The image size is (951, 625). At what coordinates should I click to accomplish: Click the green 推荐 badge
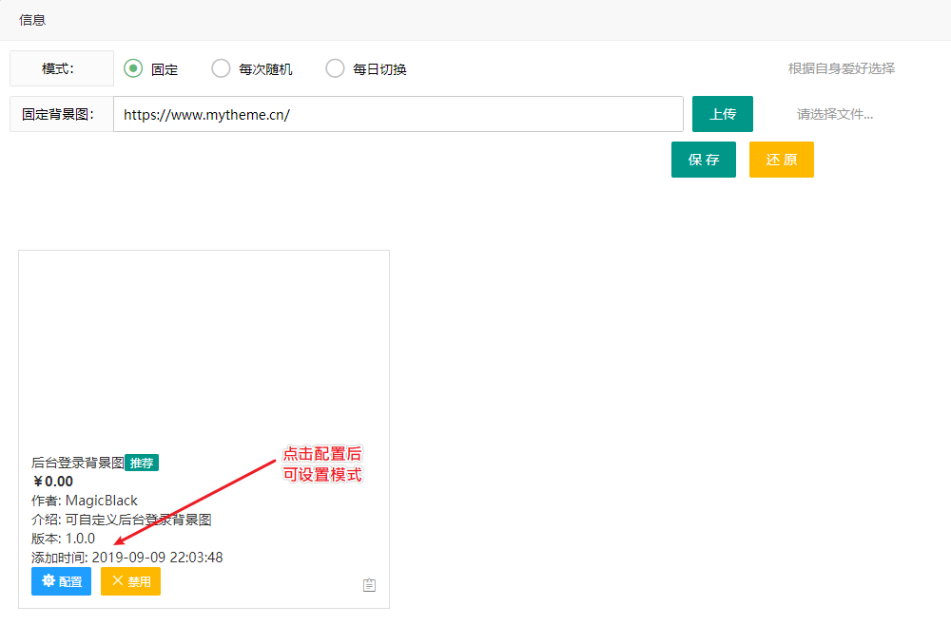click(142, 463)
